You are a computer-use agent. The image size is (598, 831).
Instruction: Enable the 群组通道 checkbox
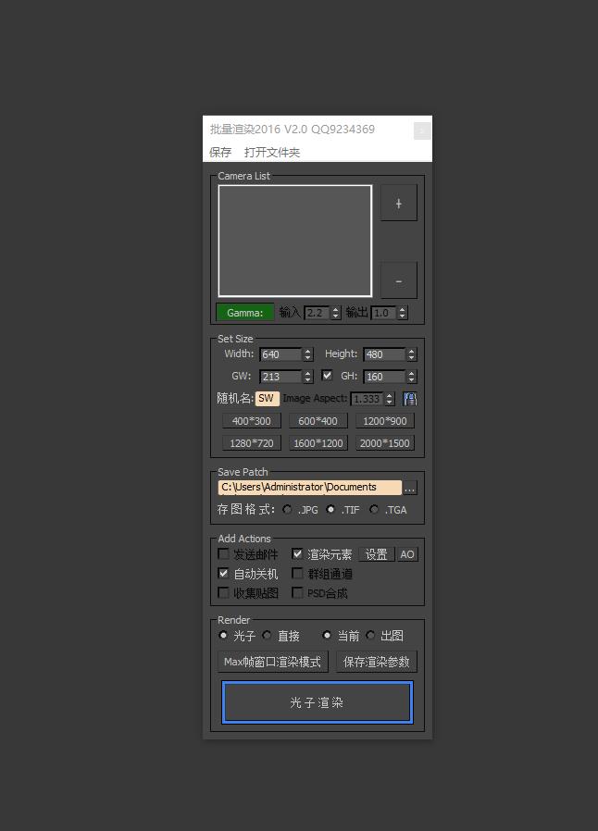[x=297, y=573]
